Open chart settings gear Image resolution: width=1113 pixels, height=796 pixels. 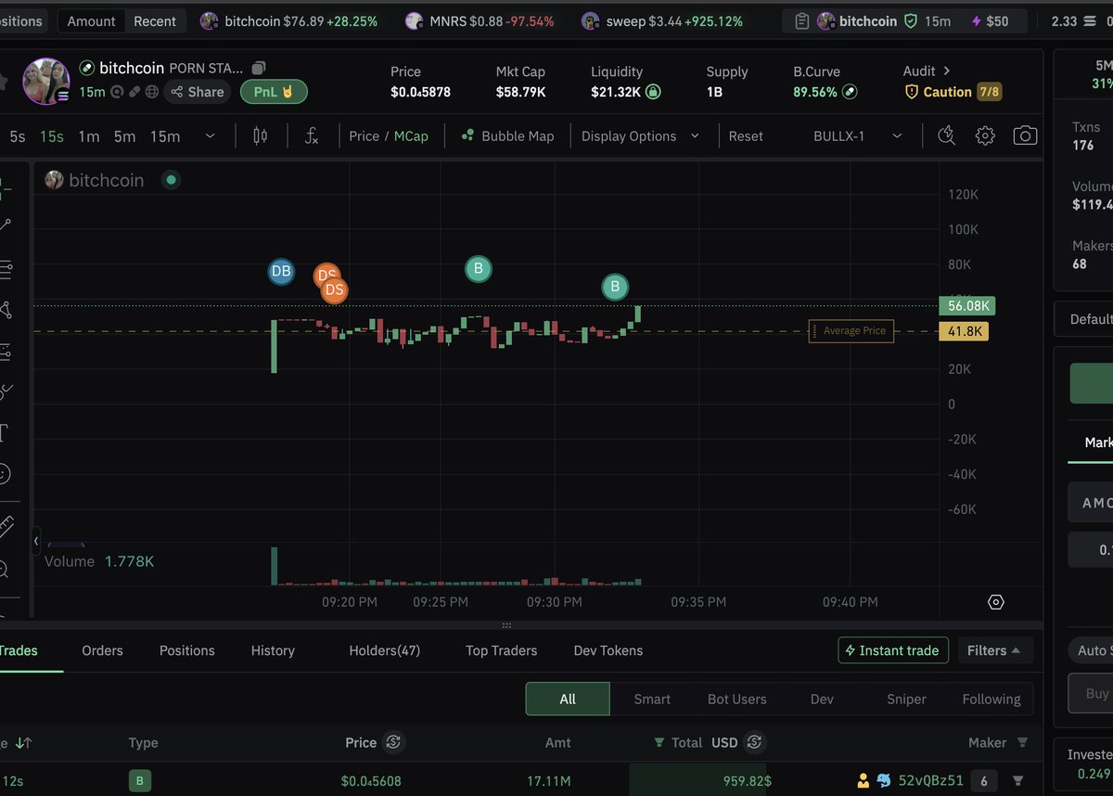pos(985,136)
